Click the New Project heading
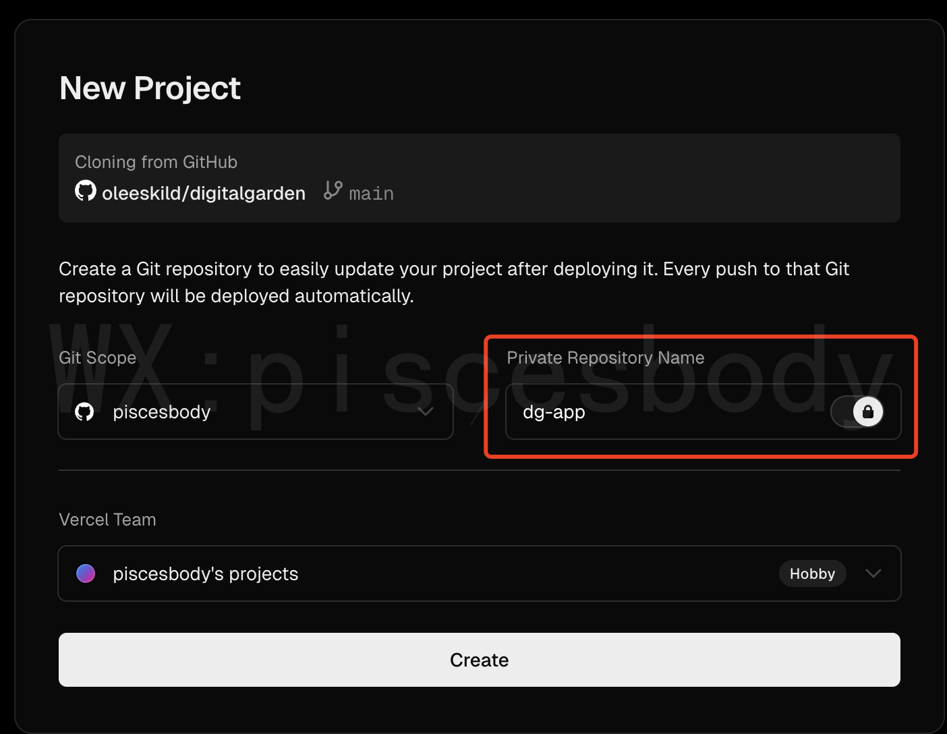The height and width of the screenshot is (734, 947). coord(150,88)
